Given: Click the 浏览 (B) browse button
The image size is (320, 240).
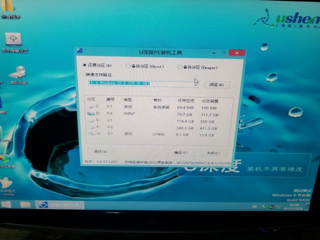Looking at the screenshot, I should [216, 84].
